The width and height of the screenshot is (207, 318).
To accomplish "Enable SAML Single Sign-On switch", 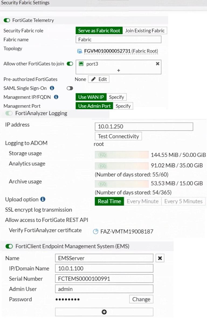I will pos(70,88).
